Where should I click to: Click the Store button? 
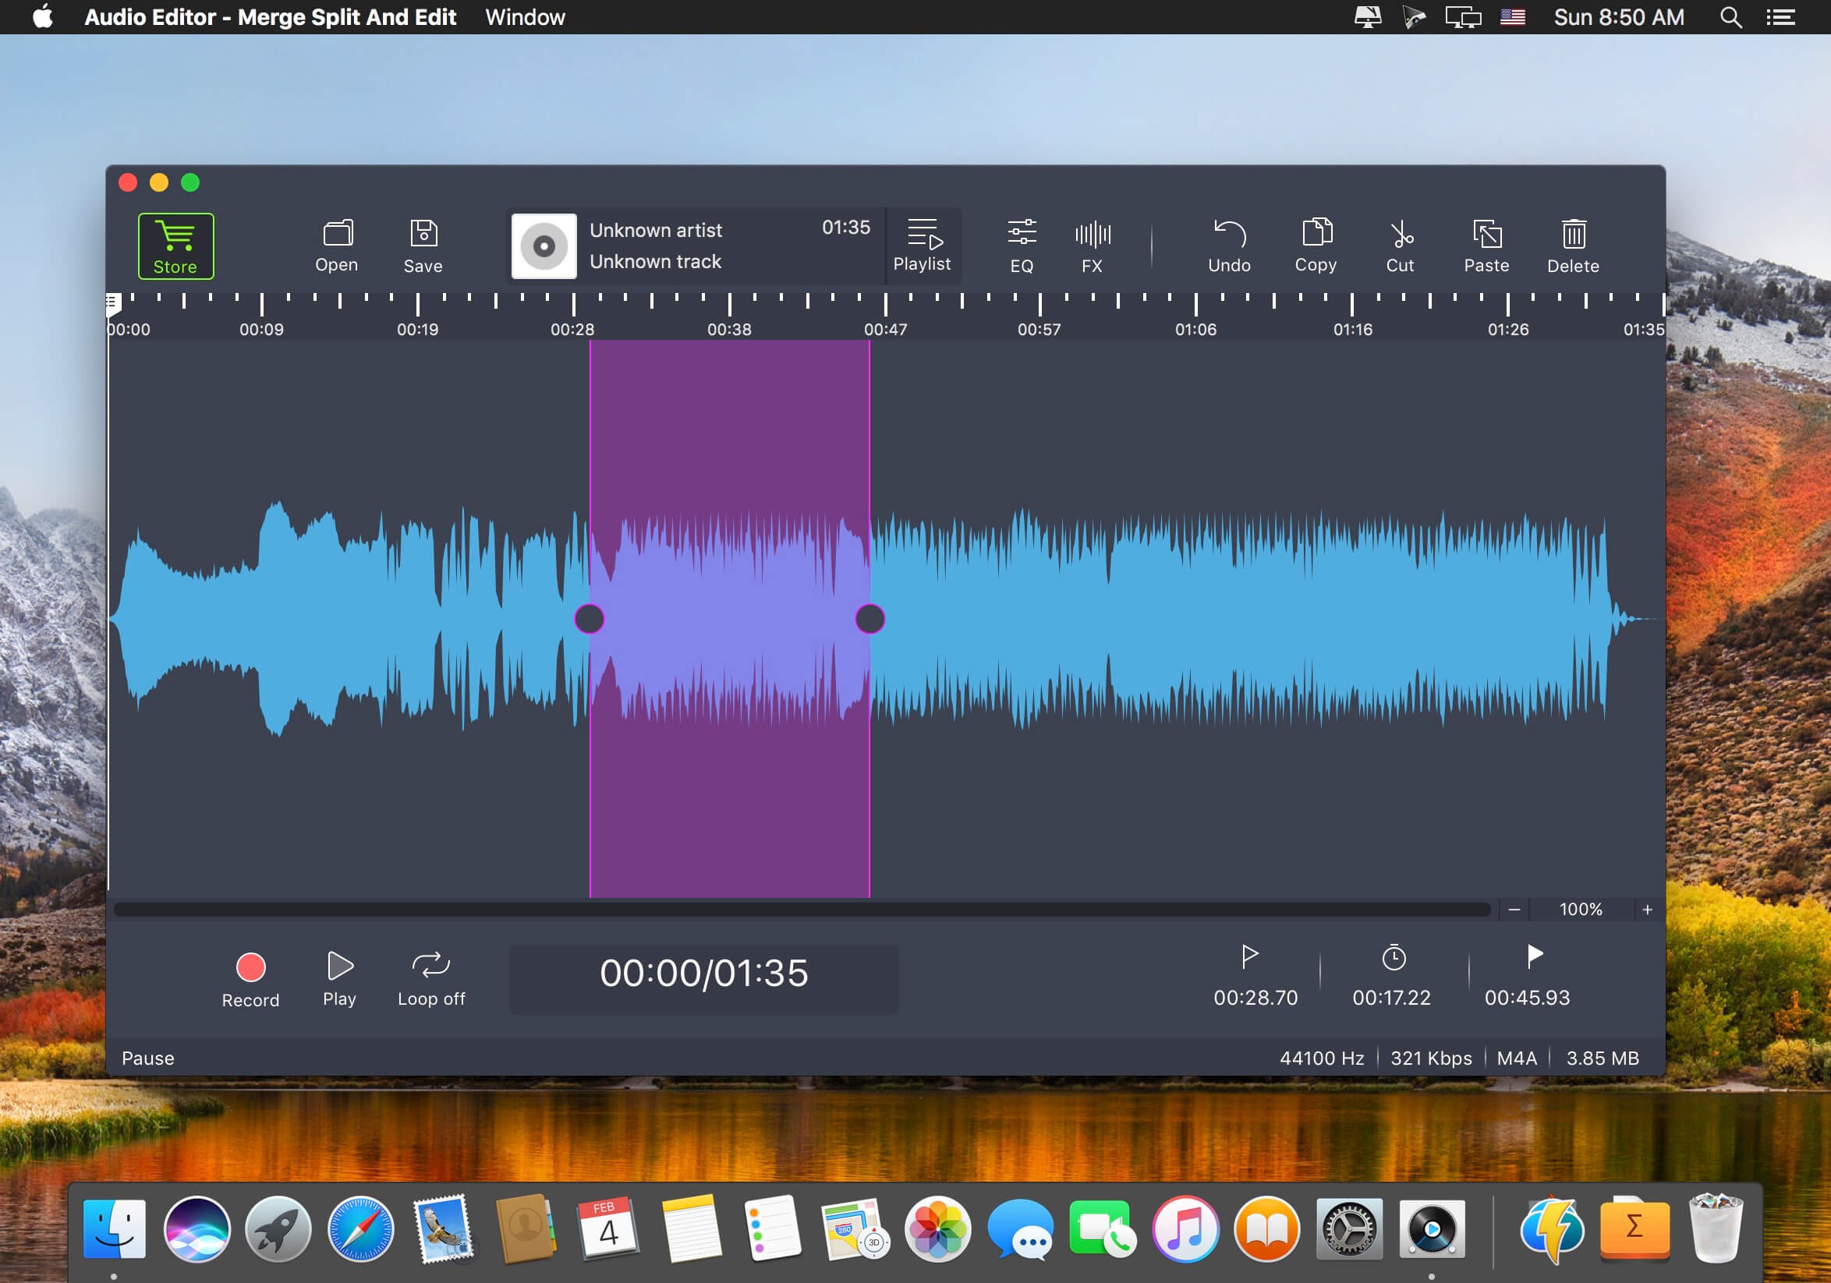point(172,243)
